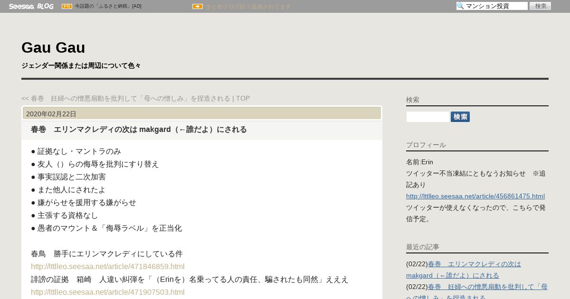
Task: Select the profile text 名前:Erin
Action: 419,162
